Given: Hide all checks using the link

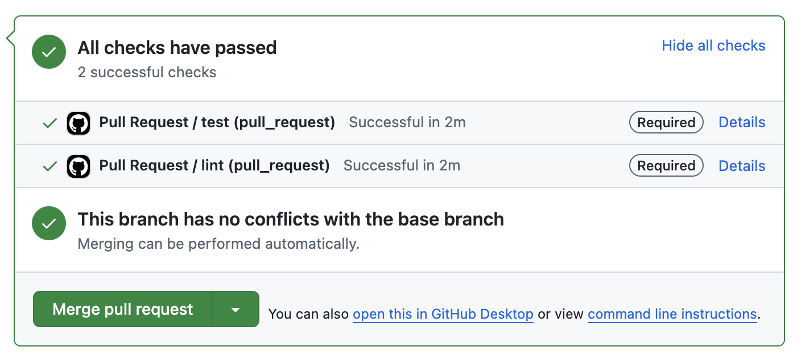Looking at the screenshot, I should click(x=713, y=46).
